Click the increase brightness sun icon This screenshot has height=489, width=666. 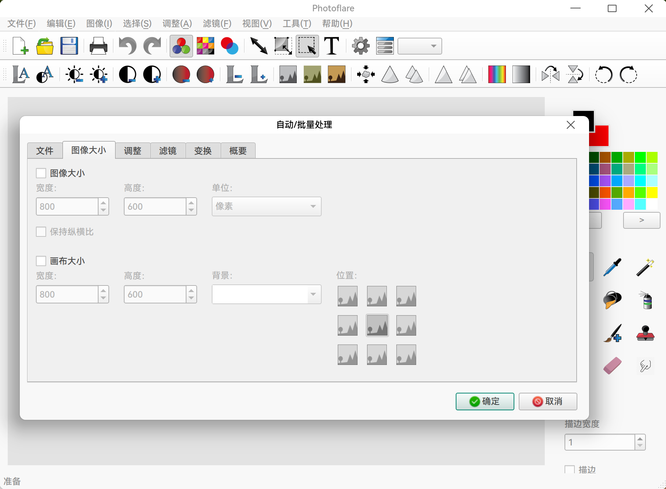click(x=99, y=75)
